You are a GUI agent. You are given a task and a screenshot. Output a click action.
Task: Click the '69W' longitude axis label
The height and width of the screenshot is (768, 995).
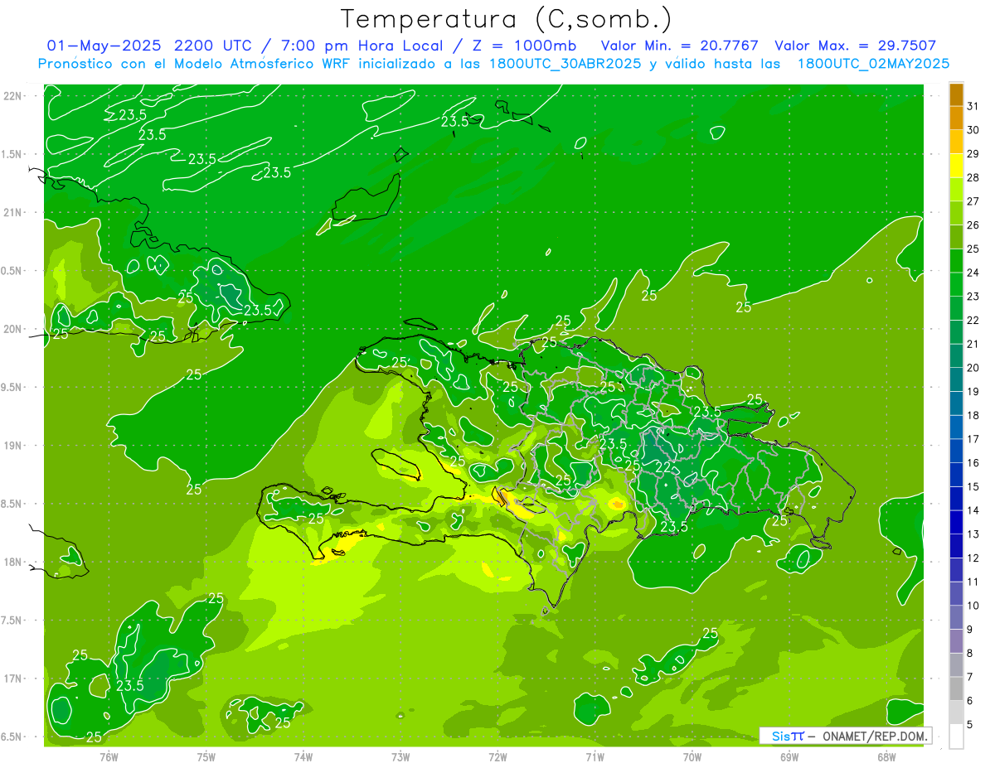[x=789, y=756]
